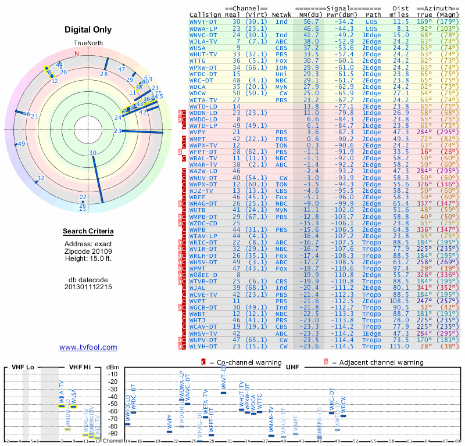This screenshot has height=446, width=465.
Task: Click channel 32 dot on radar plot
Action: 36,182
